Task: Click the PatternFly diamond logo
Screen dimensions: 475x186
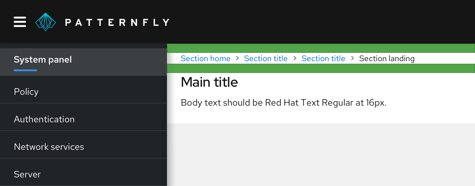Action: tap(45, 22)
